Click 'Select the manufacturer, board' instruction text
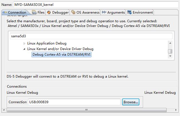The height and width of the screenshot is (116, 180). click(82, 21)
